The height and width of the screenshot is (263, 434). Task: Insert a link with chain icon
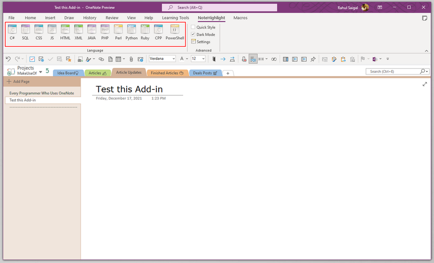click(102, 59)
